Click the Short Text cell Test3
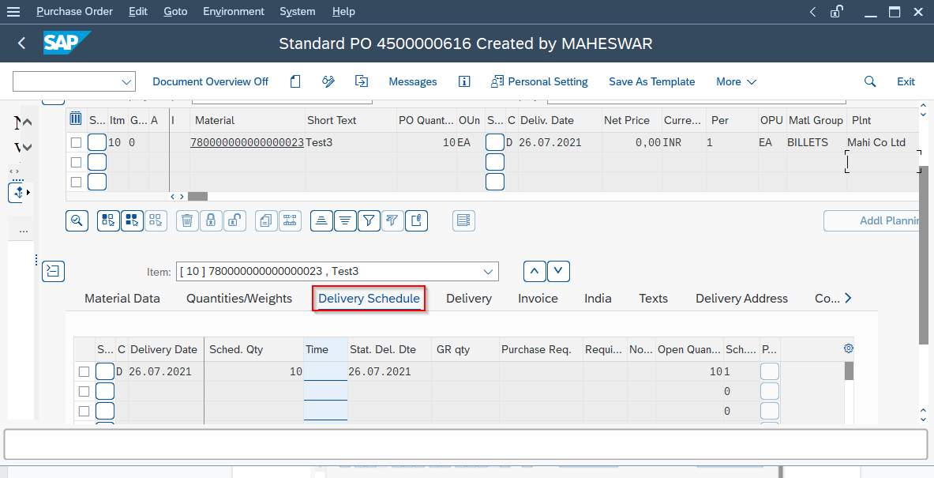 click(x=351, y=142)
